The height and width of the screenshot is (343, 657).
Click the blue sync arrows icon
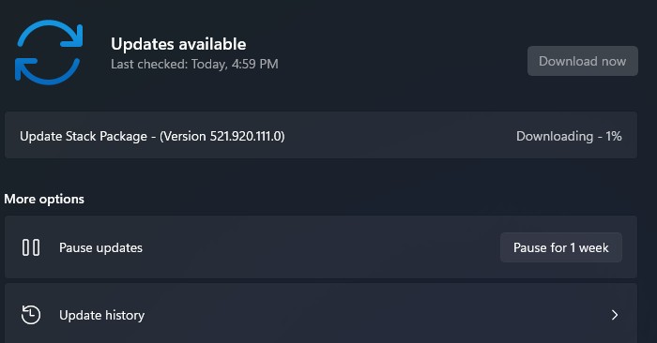click(x=49, y=52)
